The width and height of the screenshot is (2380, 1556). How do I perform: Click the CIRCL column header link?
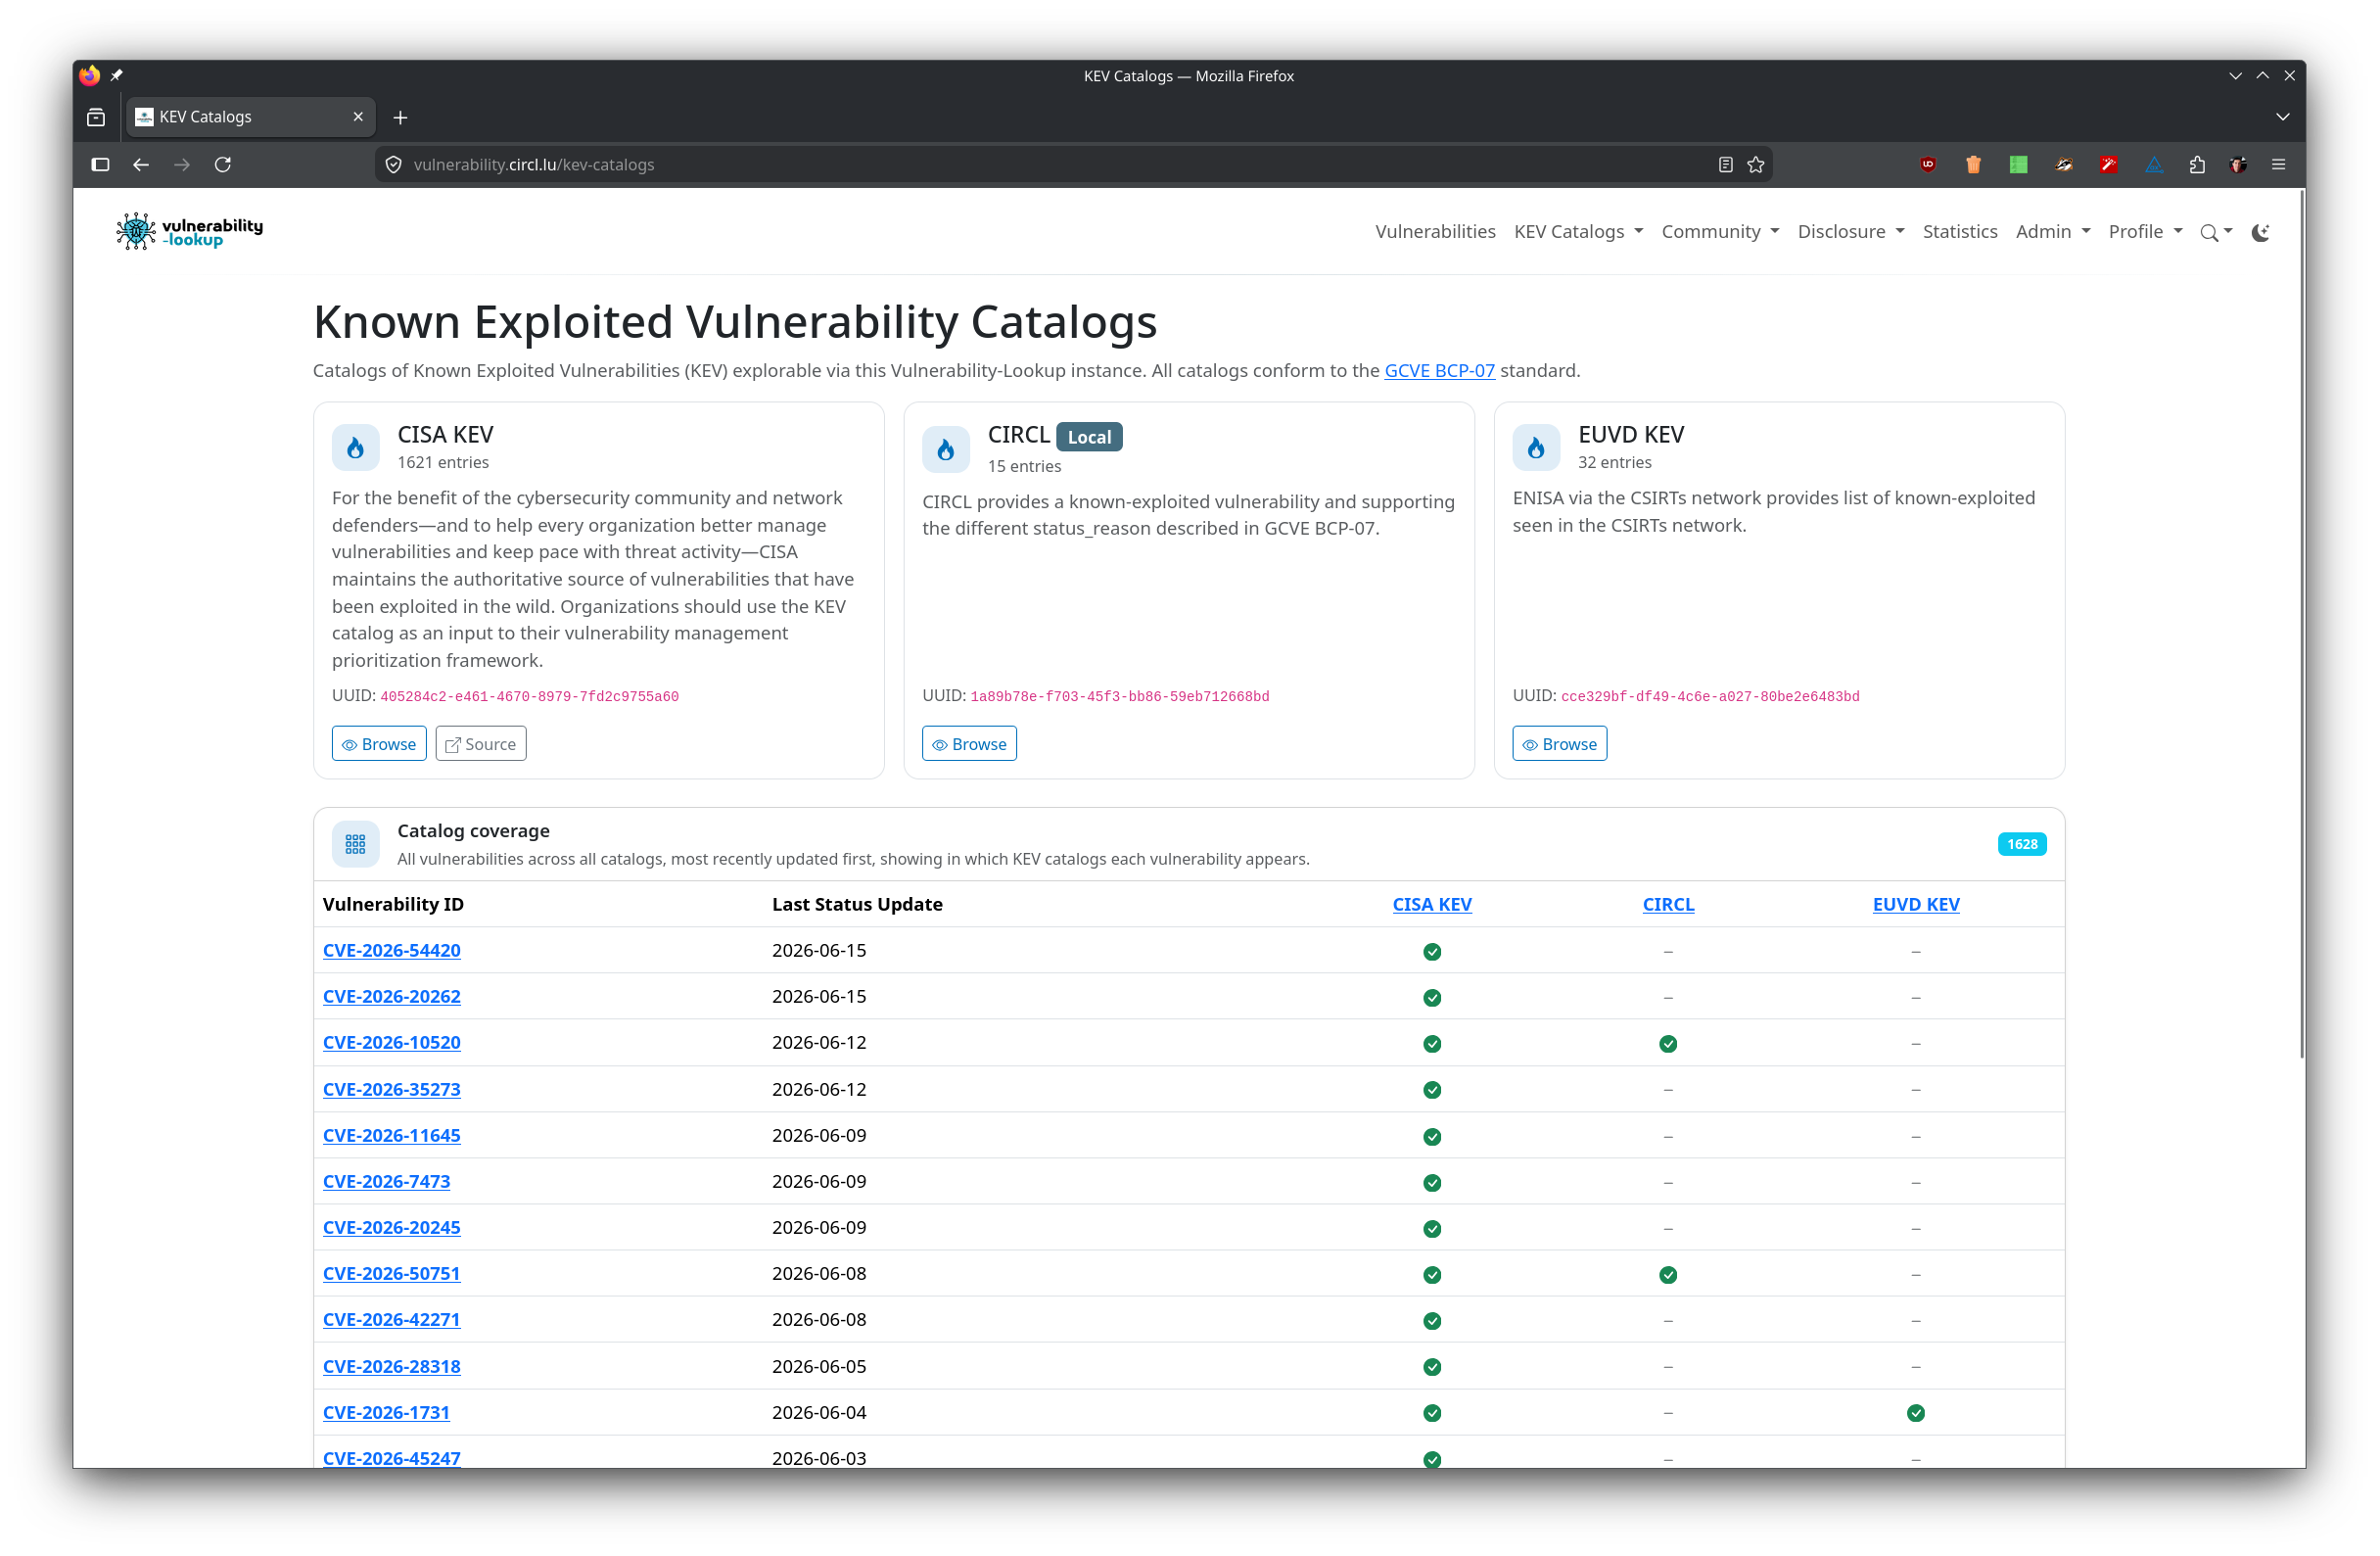pyautogui.click(x=1668, y=904)
